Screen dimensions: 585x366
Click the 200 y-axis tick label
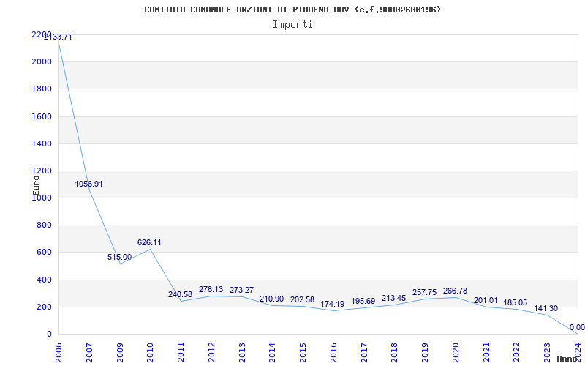[44, 307]
